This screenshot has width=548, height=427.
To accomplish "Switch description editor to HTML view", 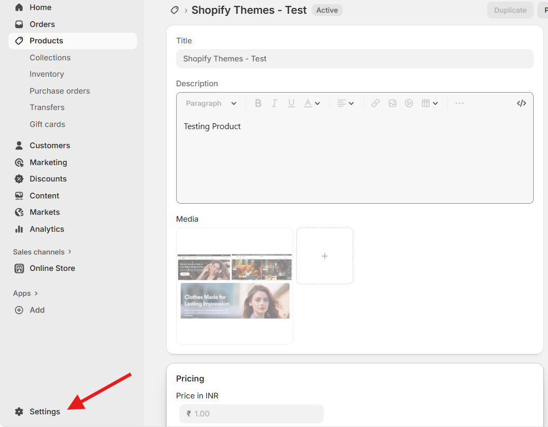I will click(522, 103).
